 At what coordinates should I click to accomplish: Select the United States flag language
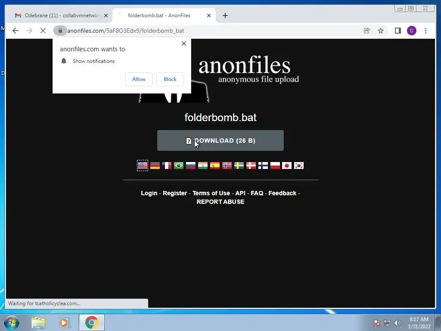[x=143, y=165]
